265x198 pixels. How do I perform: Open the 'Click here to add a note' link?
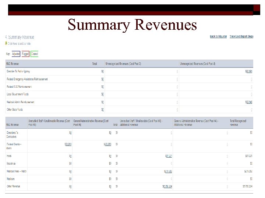coord(19,44)
